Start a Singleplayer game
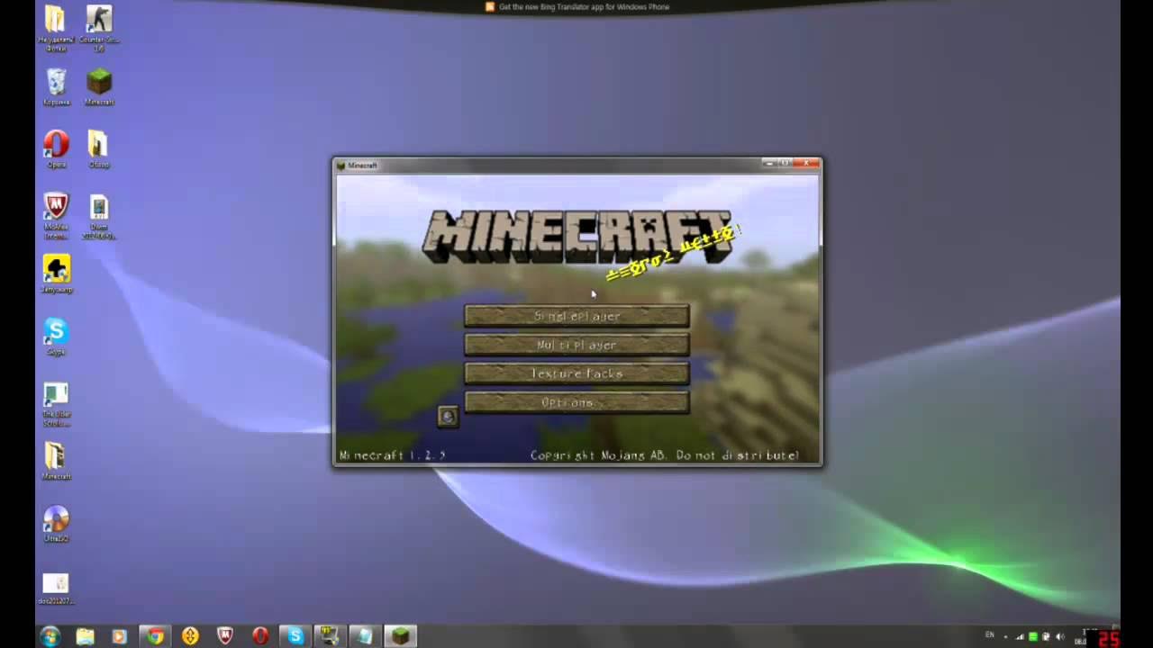 (576, 316)
